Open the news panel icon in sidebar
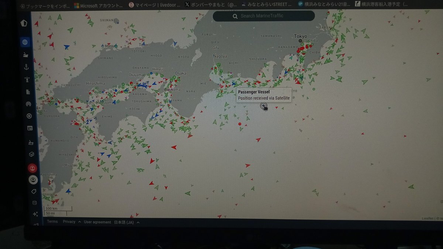 tap(30, 128)
